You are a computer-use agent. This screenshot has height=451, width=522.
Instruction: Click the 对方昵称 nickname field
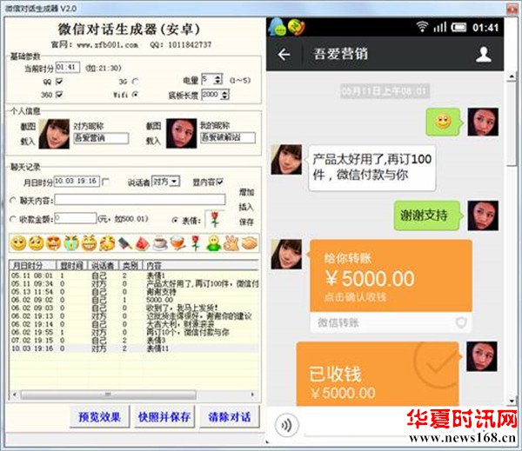[x=101, y=138]
